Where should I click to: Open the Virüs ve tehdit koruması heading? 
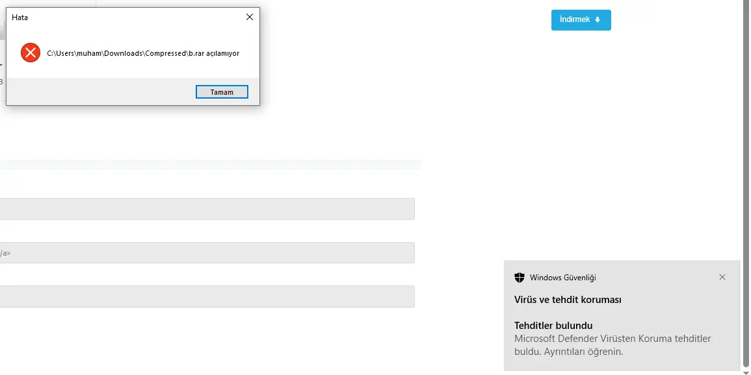[x=568, y=300]
